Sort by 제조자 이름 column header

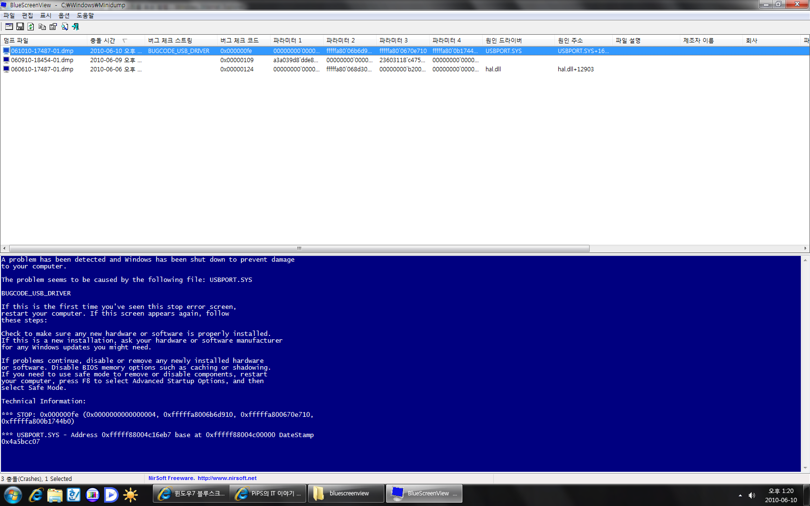pos(711,40)
